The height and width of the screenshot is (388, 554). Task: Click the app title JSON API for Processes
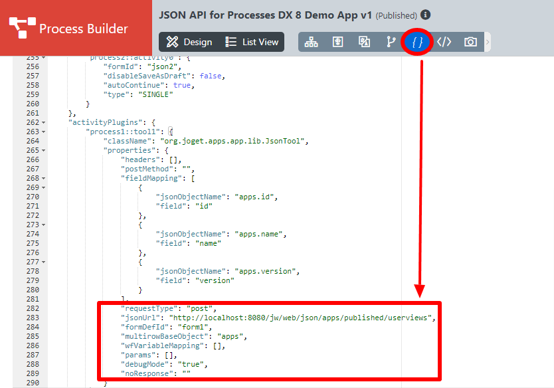coord(265,15)
